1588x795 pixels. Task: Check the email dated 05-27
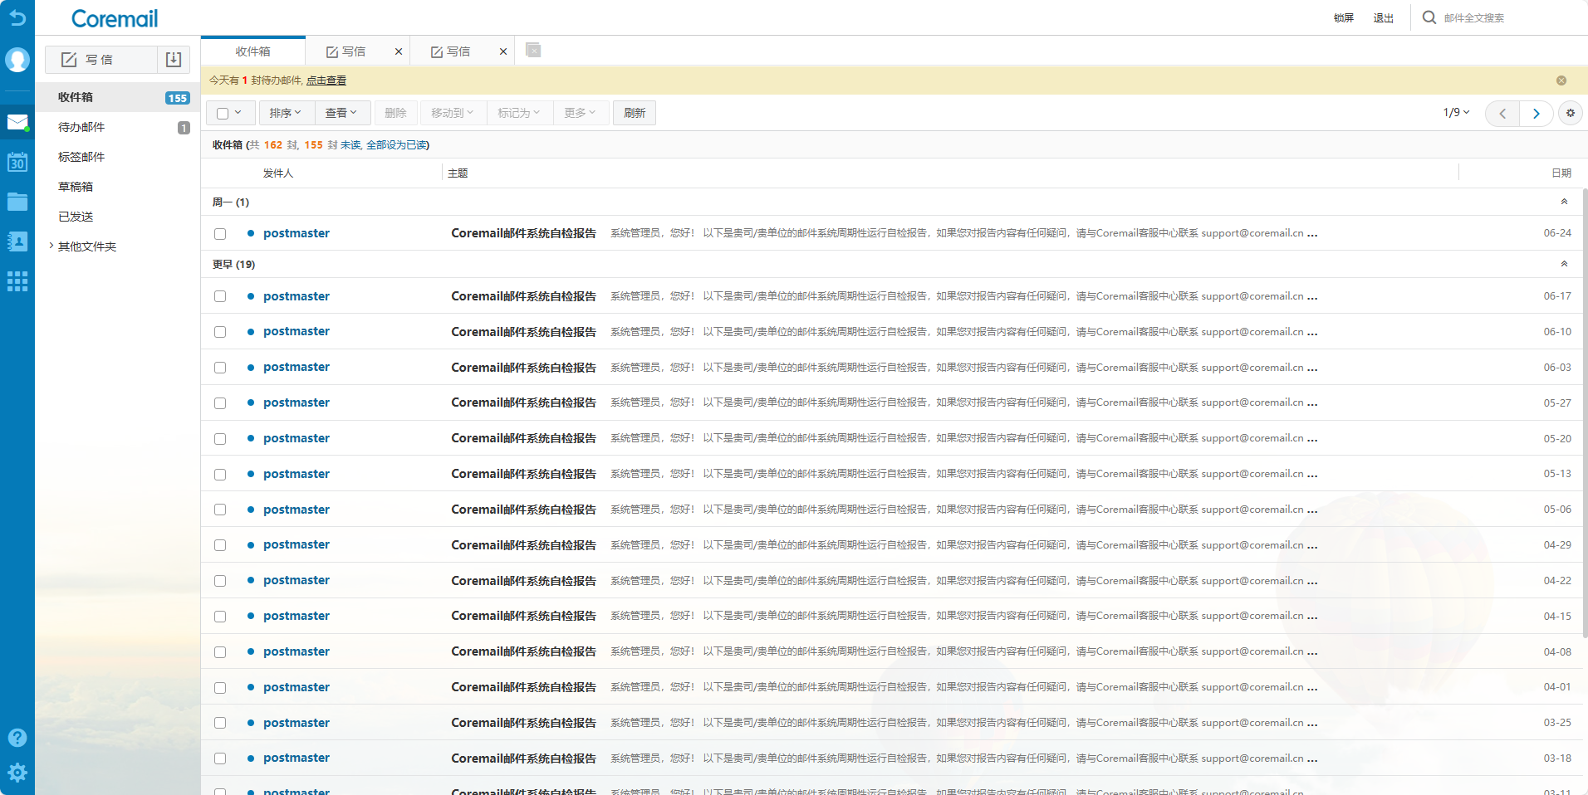pyautogui.click(x=220, y=403)
